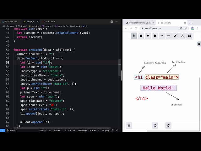
Task: Click the <h1 element on canvas
Action: tap(139, 77)
